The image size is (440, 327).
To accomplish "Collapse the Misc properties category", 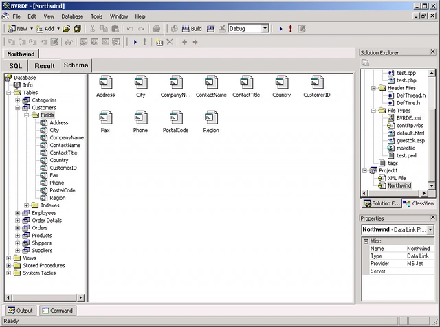I will click(x=366, y=241).
